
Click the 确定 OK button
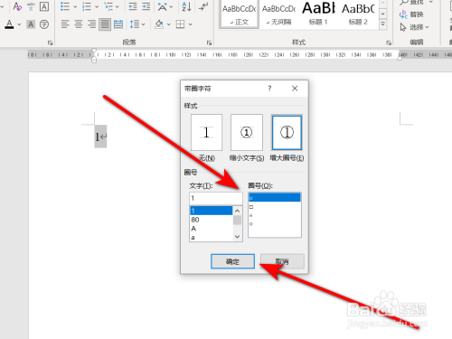tap(232, 261)
